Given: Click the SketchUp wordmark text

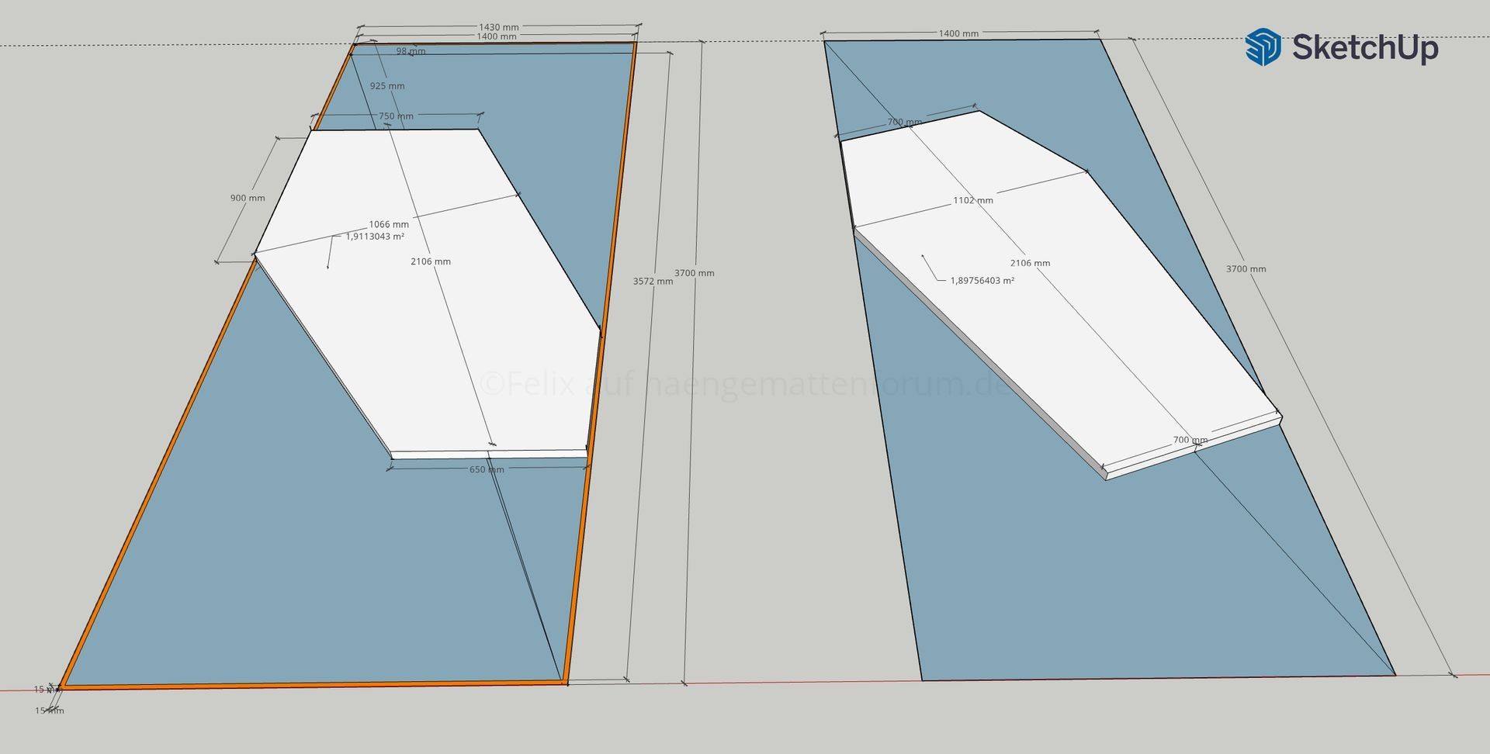Looking at the screenshot, I should pos(1364,48).
